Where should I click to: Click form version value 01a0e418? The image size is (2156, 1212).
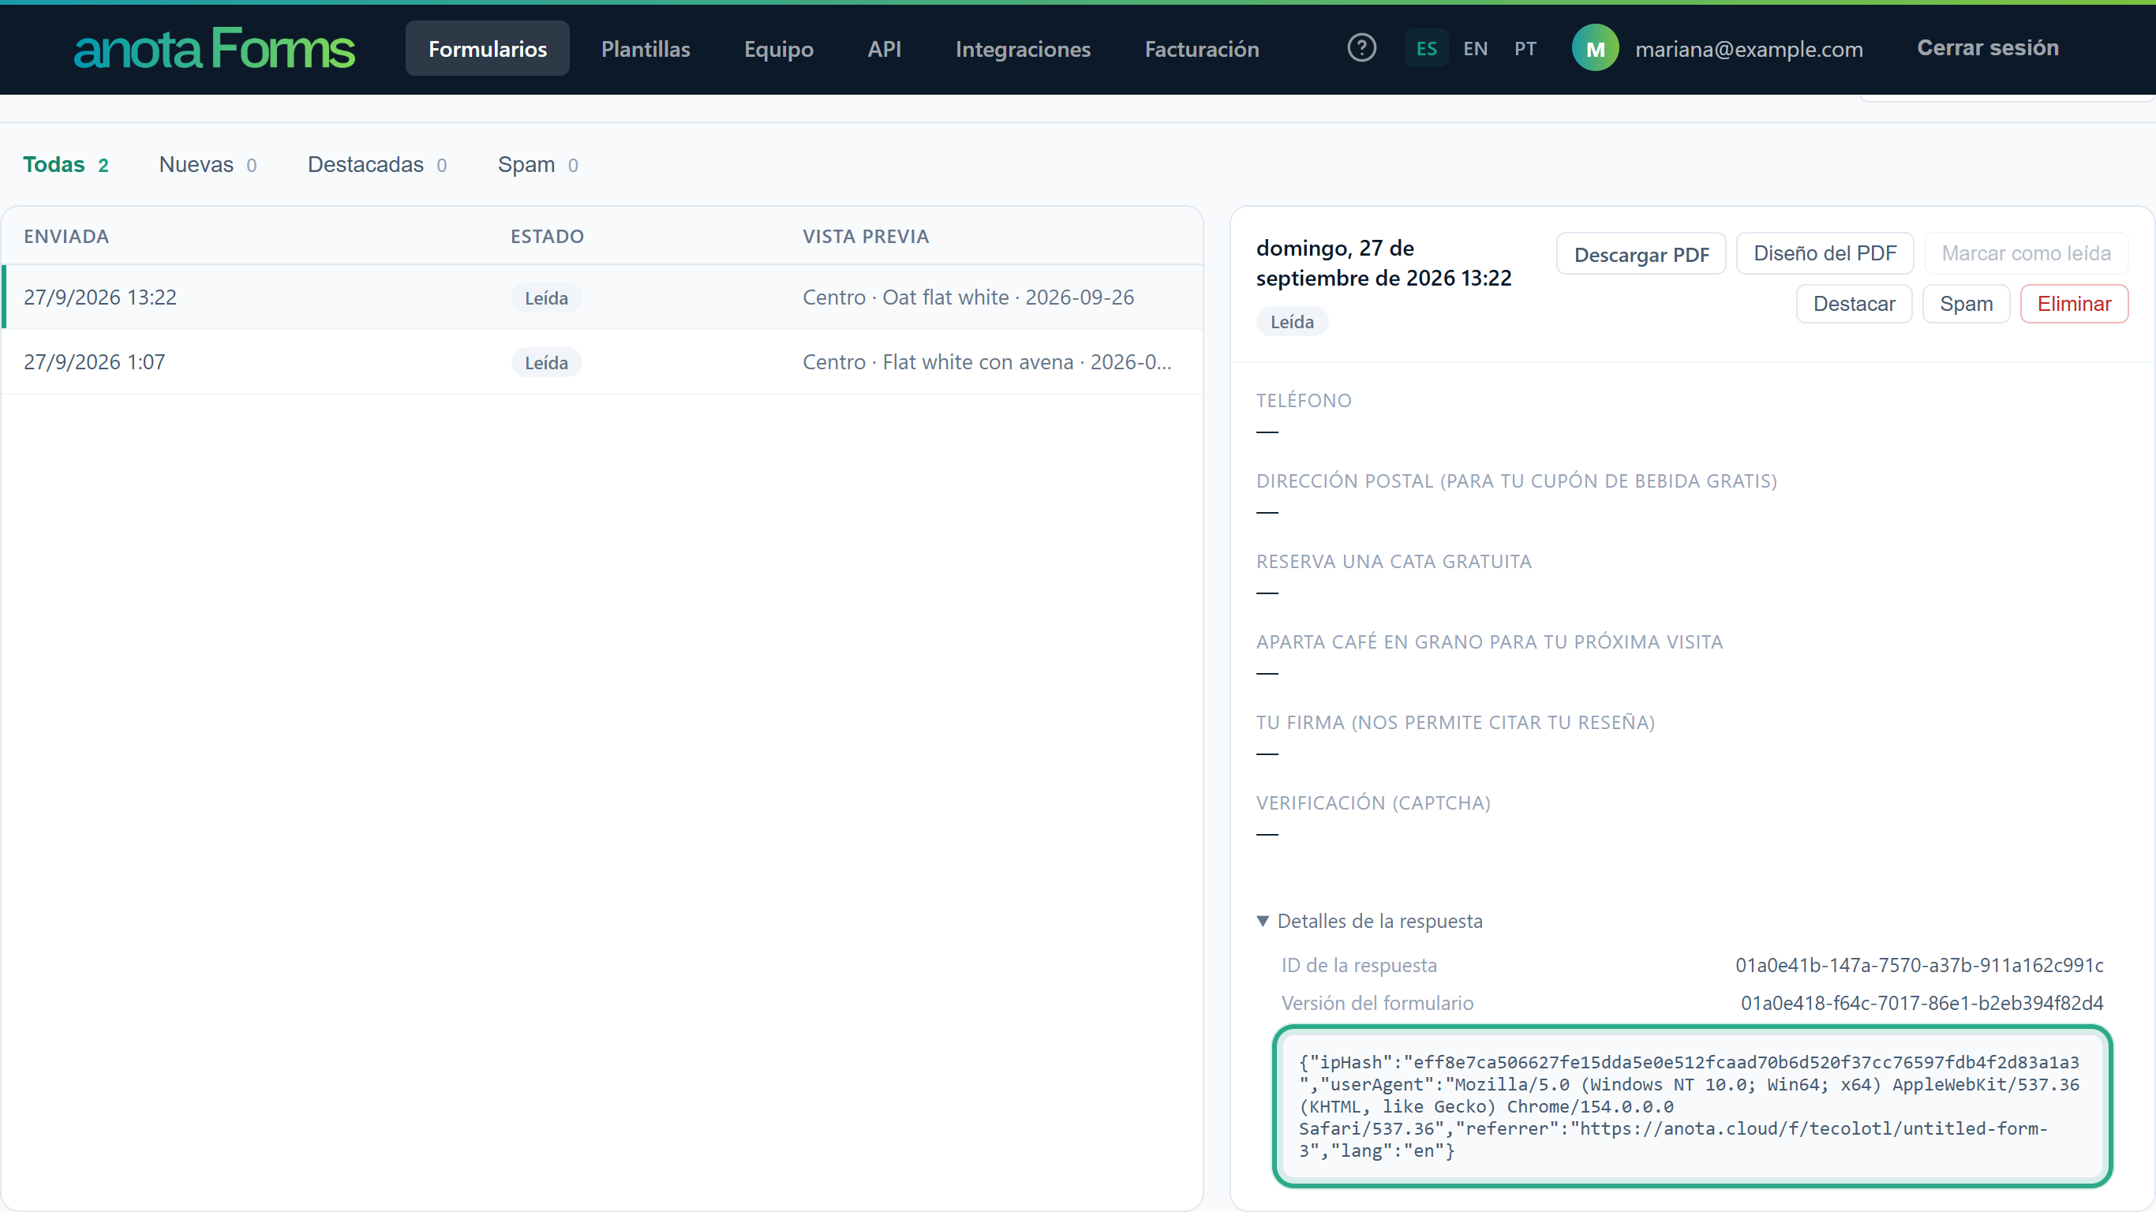click(1922, 1003)
